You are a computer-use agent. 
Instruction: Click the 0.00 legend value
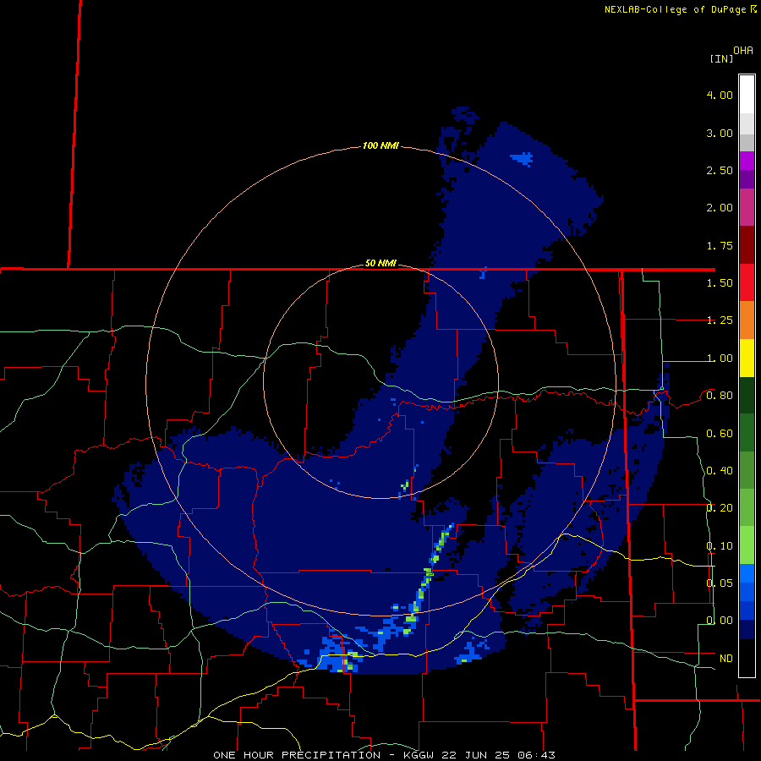[720, 621]
